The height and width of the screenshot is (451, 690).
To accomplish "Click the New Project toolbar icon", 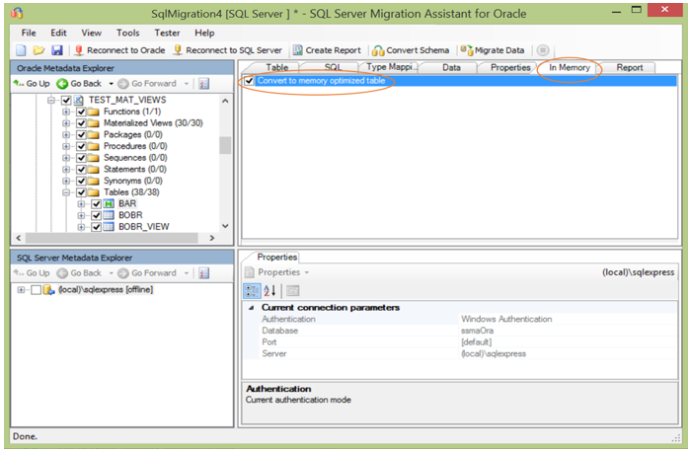I will point(22,50).
